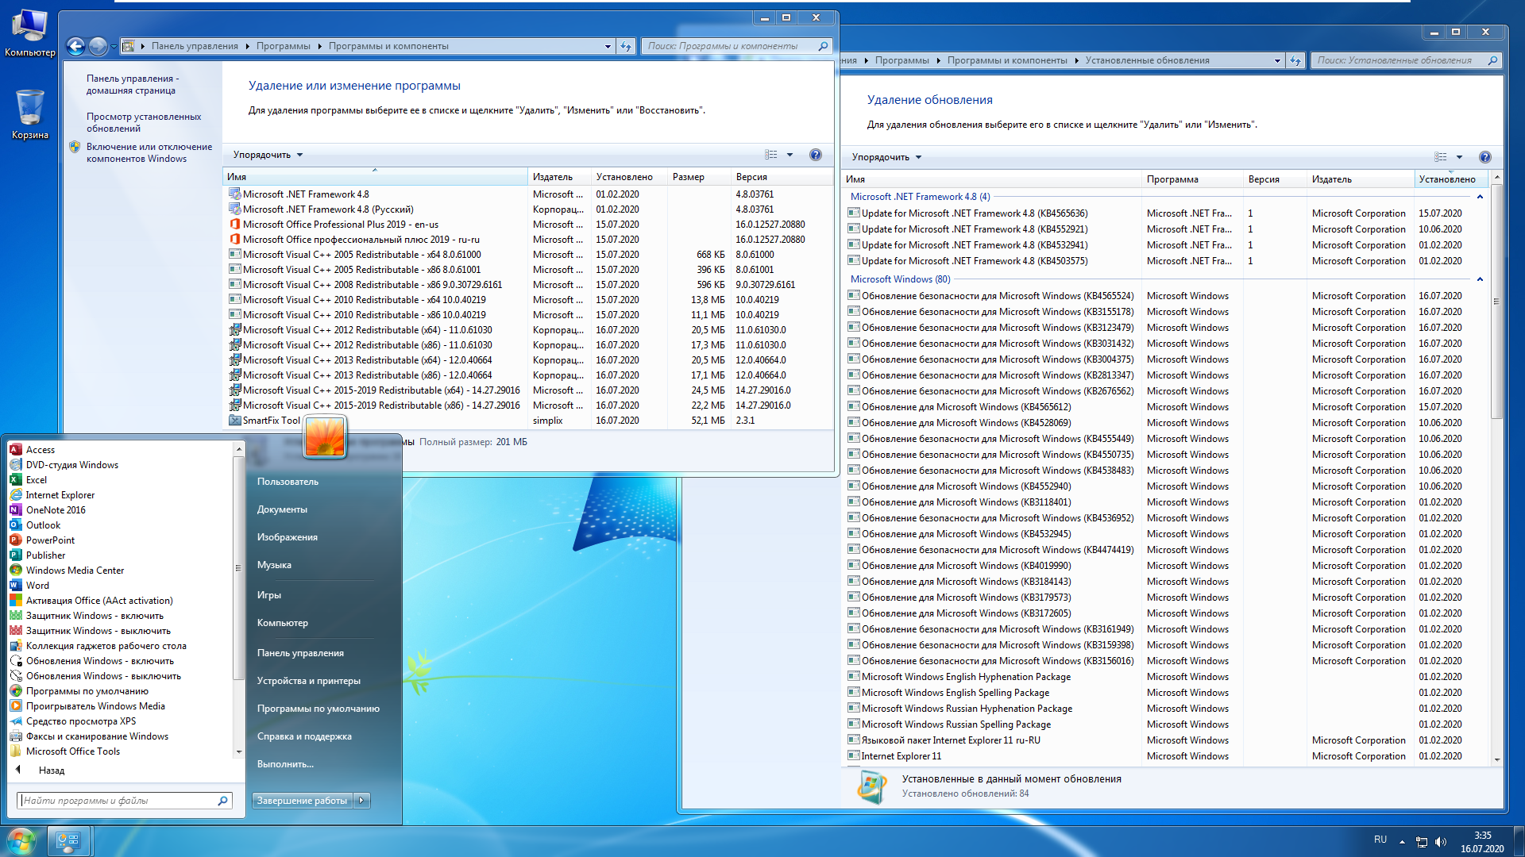This screenshot has height=857, width=1525.
Task: Click updates list vertical scrollbar
Action: pyautogui.click(x=1496, y=302)
